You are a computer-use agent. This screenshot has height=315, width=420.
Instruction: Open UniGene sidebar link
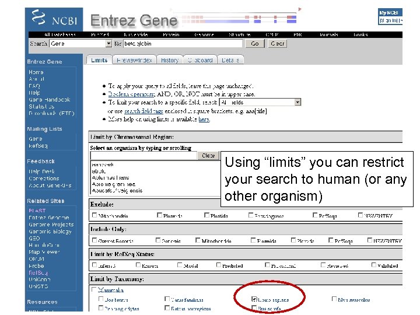[40, 279]
